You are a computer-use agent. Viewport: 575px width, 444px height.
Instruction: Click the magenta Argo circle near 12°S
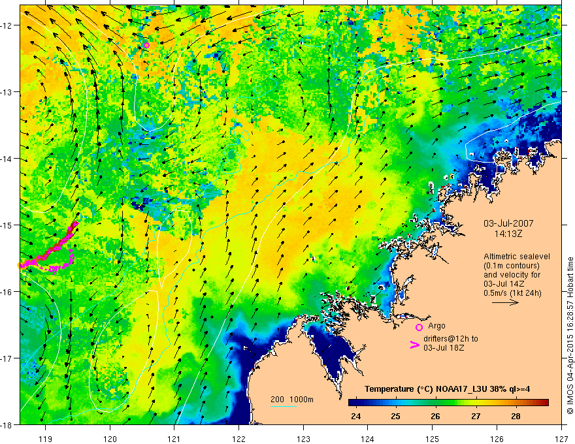tap(146, 46)
